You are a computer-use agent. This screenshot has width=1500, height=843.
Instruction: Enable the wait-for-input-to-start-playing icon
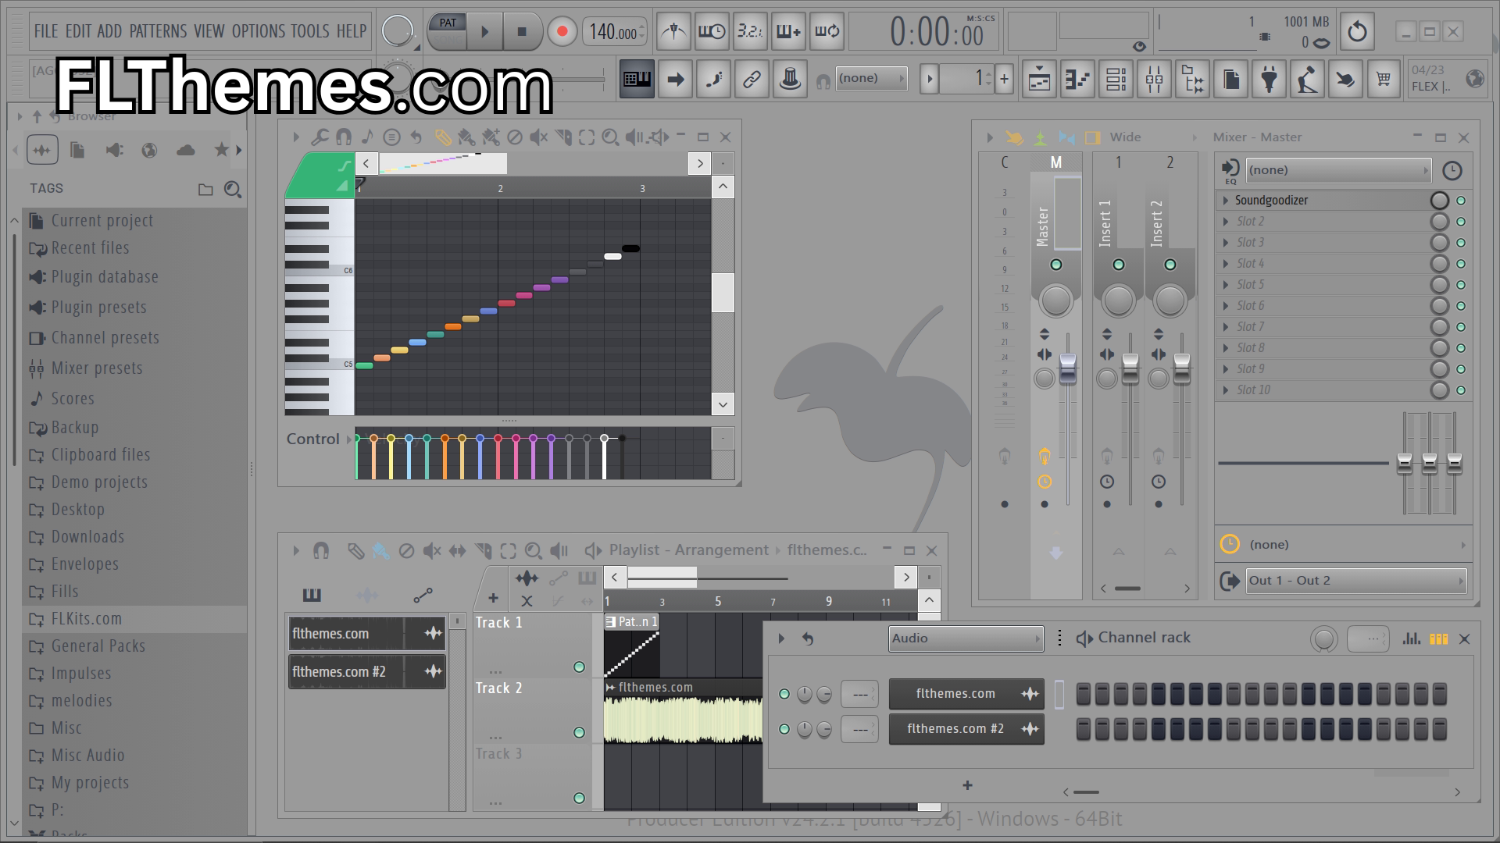[x=712, y=31]
